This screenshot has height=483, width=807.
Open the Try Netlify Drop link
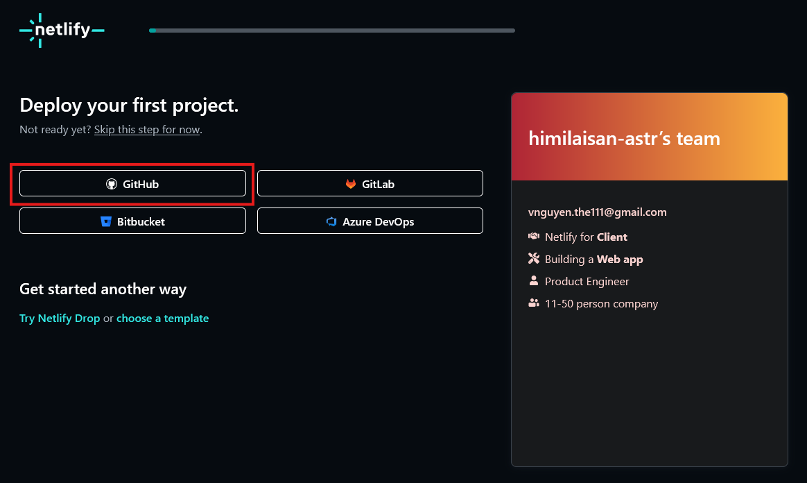[x=60, y=319]
